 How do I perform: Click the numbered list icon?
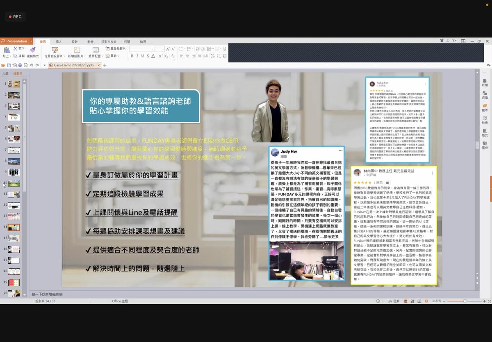[x=189, y=49]
